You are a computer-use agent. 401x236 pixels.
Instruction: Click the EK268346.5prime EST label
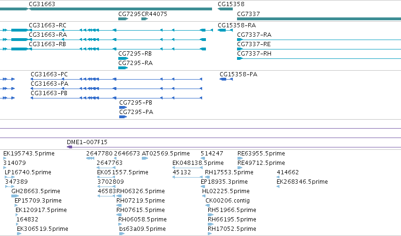302,182
